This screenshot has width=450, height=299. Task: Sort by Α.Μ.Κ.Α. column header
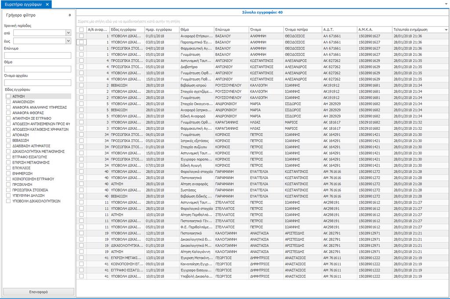click(375, 30)
